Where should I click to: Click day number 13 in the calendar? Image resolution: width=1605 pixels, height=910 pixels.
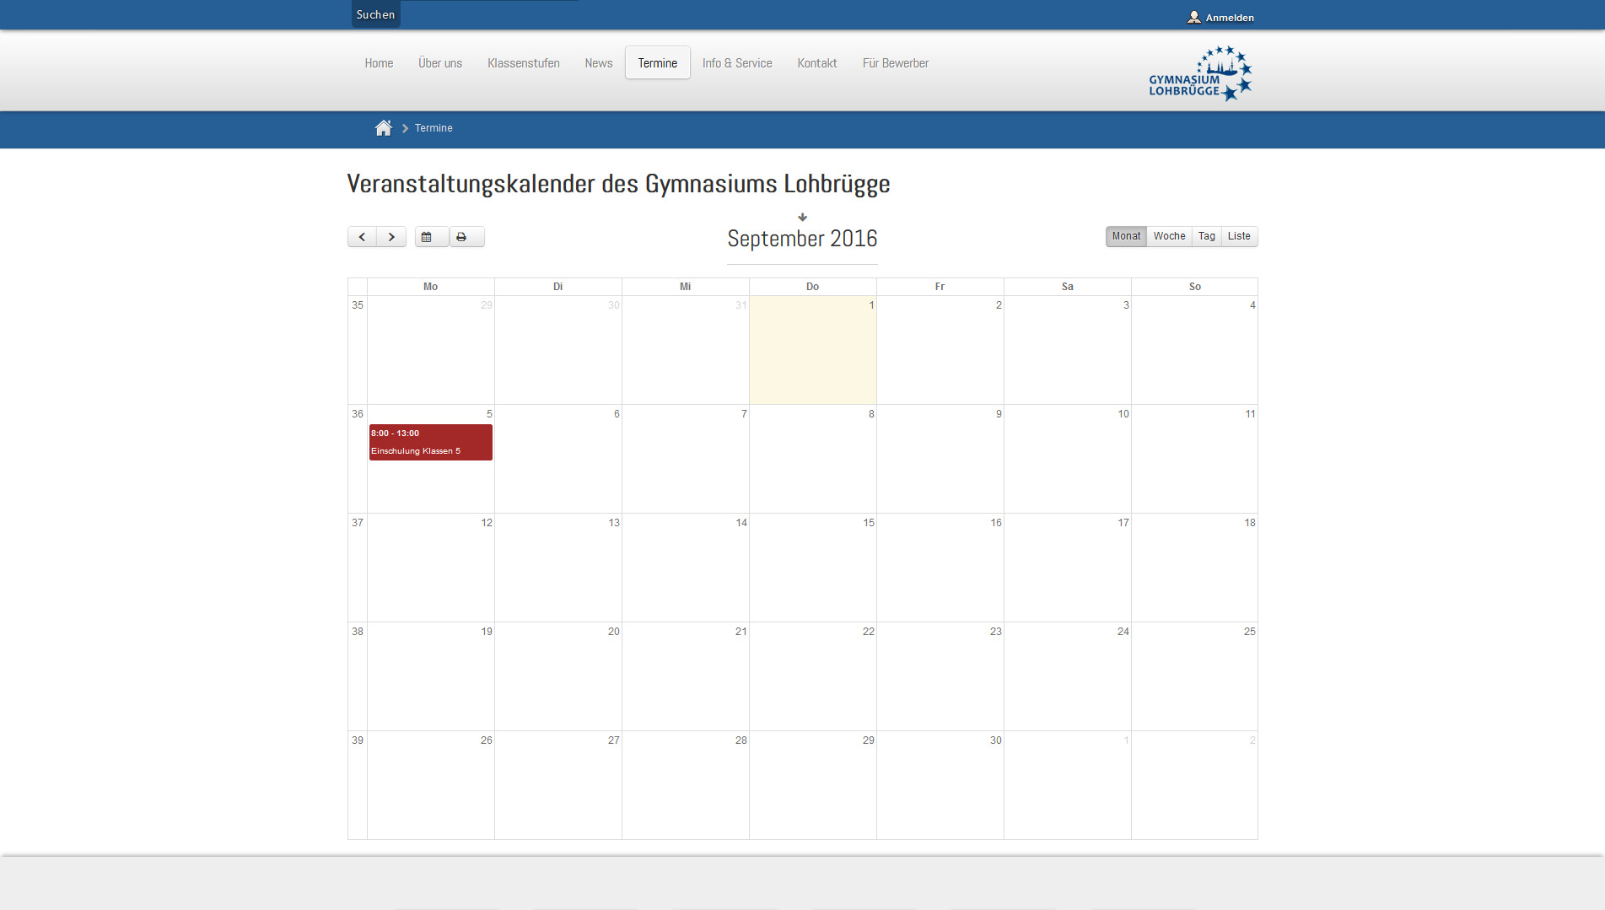click(614, 523)
